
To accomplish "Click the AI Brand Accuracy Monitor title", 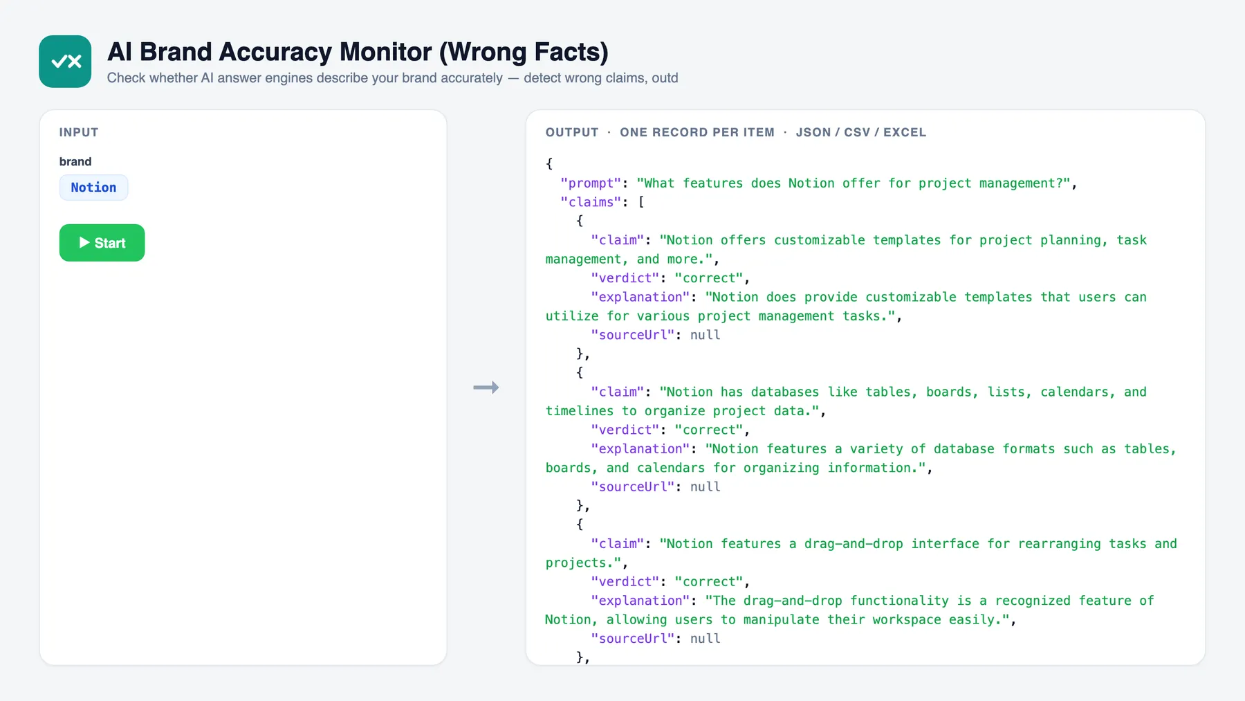I will 358,52.
